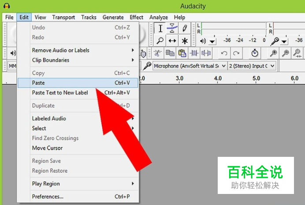Open the Effect menu
This screenshot has height=205, width=305.
136,17
